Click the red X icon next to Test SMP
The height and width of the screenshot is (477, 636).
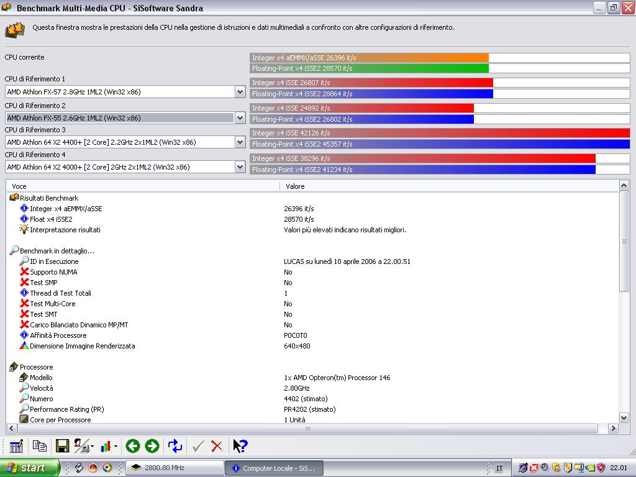click(x=24, y=283)
